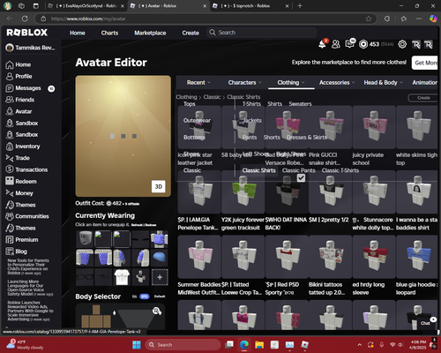
Task: Uncheck equipped $WHO DAT INNA BACK! shirt
Action: [301, 178]
